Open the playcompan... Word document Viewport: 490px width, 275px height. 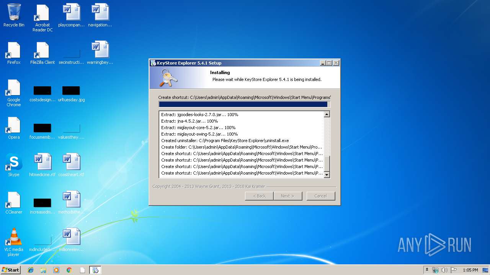click(x=72, y=15)
